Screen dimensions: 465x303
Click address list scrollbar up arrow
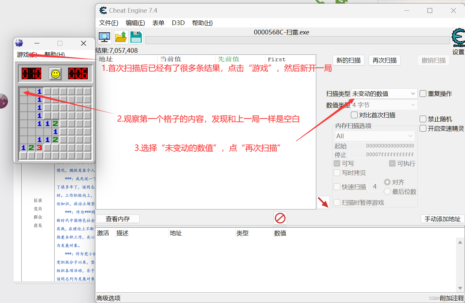click(x=460, y=243)
